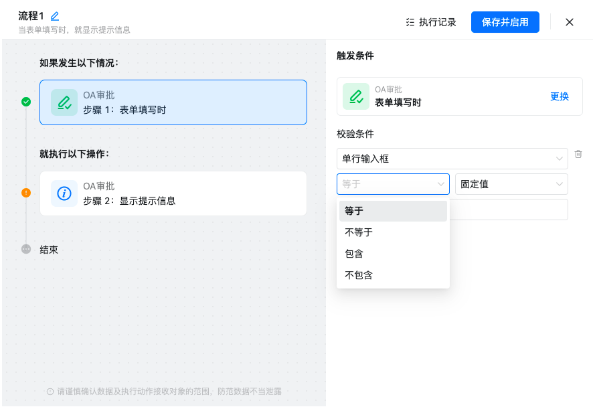Click the green check status marker
Image resolution: width=593 pixels, height=411 pixels.
(26, 102)
